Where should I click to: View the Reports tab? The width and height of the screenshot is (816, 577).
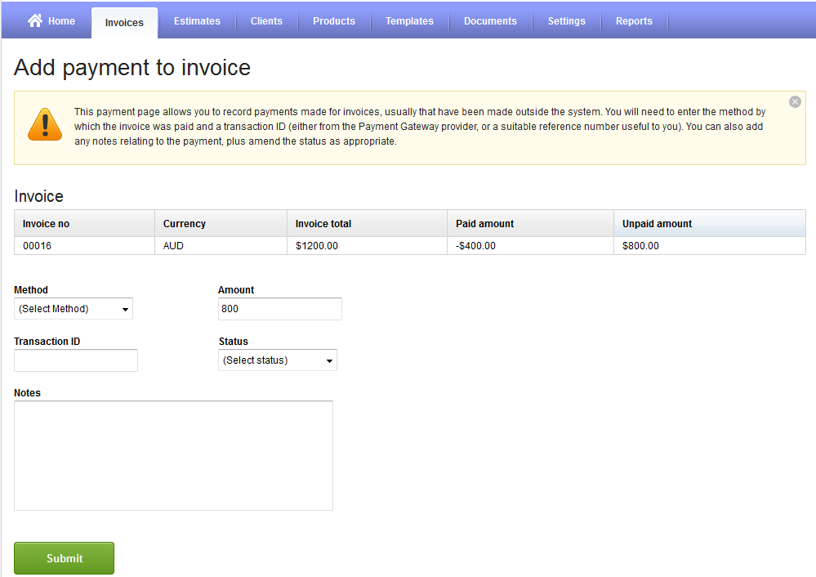pos(634,21)
